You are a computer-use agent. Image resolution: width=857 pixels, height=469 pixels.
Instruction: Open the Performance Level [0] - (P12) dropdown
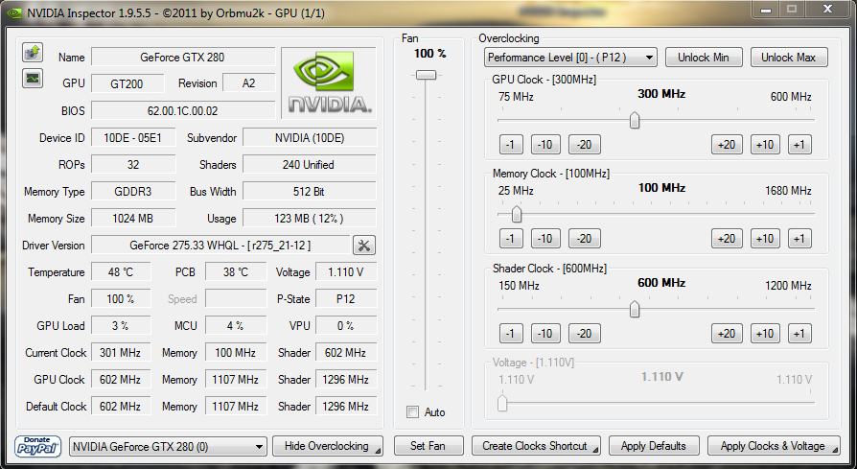coord(570,58)
